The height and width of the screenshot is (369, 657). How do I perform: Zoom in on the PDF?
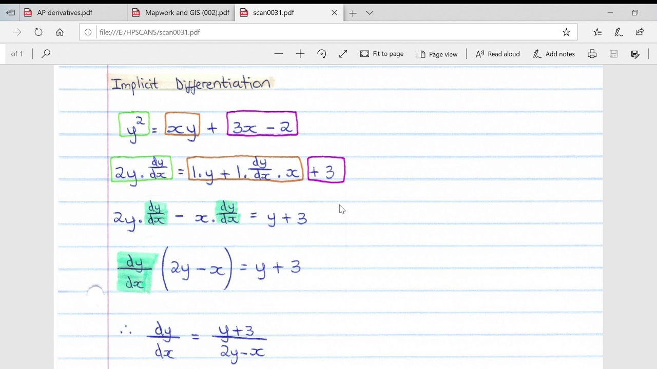tap(300, 54)
